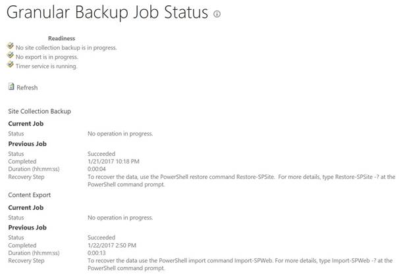
Task: Click the Timer service running check icon
Action: 11,65
